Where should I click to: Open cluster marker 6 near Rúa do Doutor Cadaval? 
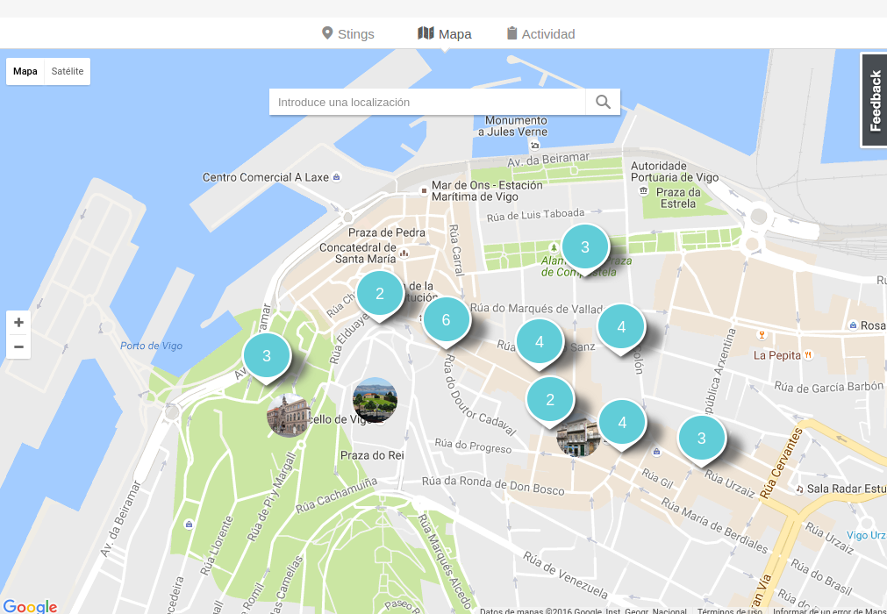click(447, 320)
